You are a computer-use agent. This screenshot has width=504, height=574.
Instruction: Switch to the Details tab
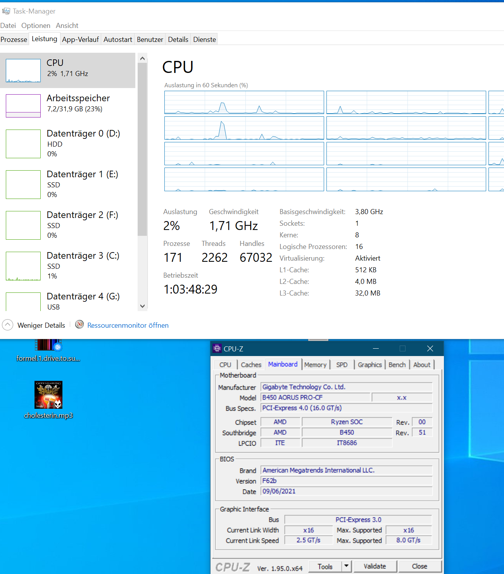click(178, 40)
